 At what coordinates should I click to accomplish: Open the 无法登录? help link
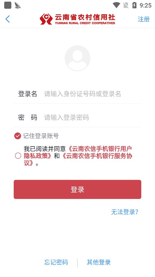125,212
